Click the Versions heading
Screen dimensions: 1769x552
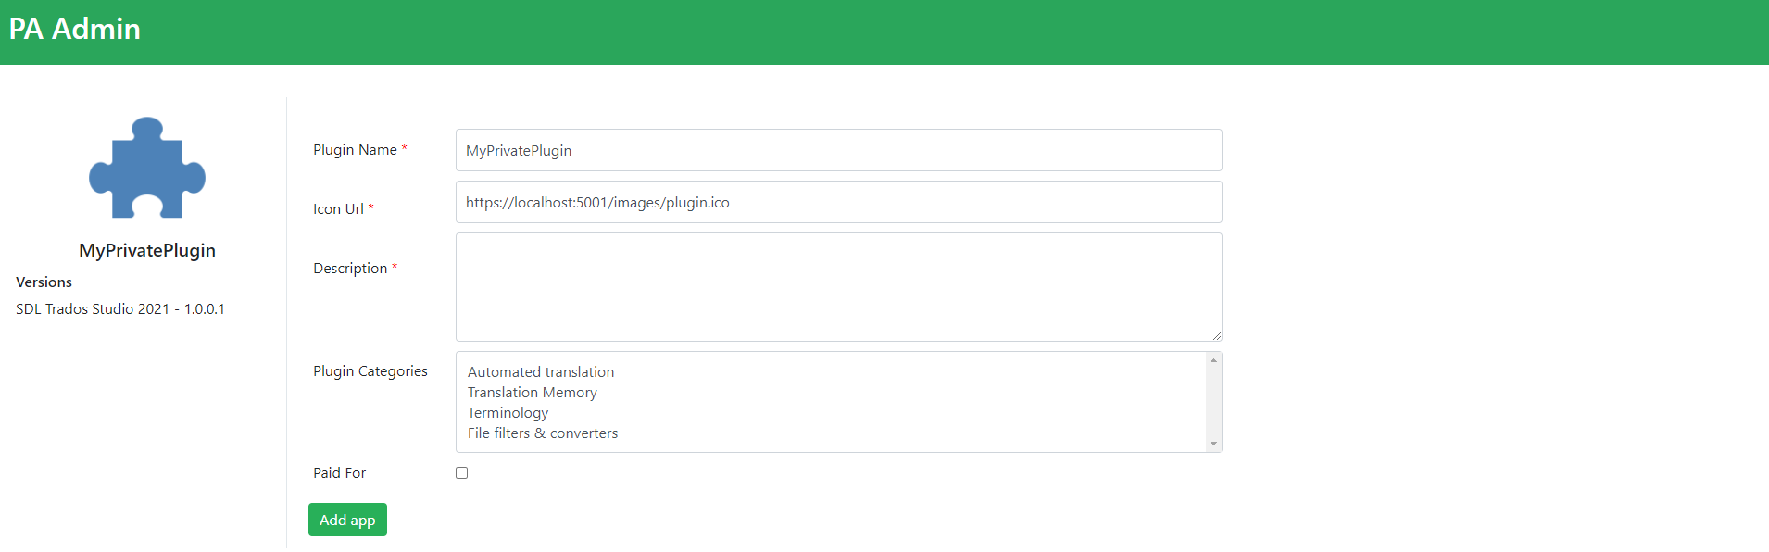point(44,282)
